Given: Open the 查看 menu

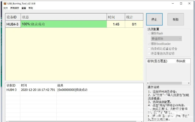Looking at the screenshot, I should (24, 8).
